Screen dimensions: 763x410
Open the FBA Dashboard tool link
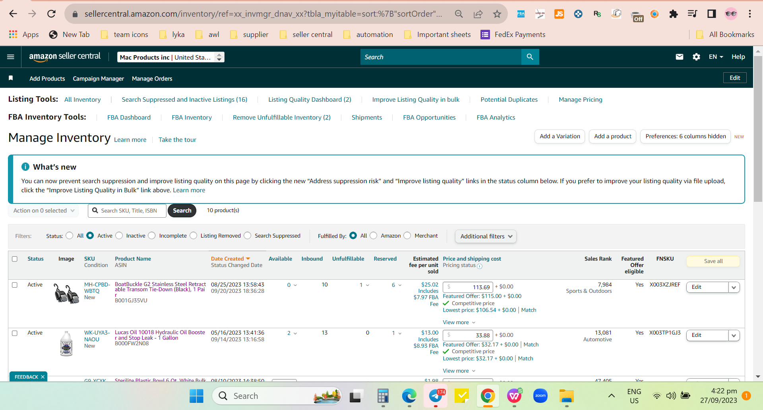[x=129, y=117]
